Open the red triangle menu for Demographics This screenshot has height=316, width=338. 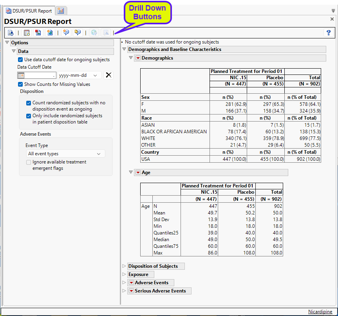click(137, 58)
